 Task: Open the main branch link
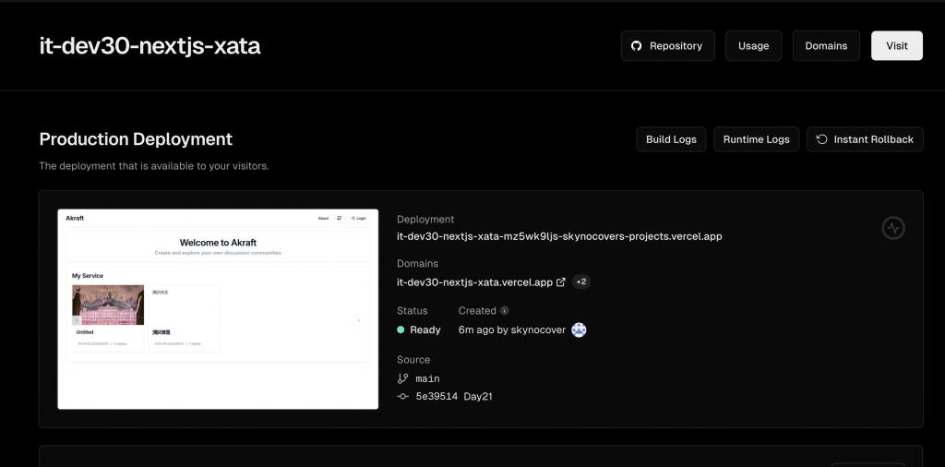(x=427, y=378)
